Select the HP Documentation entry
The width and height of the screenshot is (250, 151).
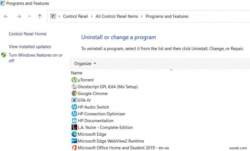(x=96, y=121)
